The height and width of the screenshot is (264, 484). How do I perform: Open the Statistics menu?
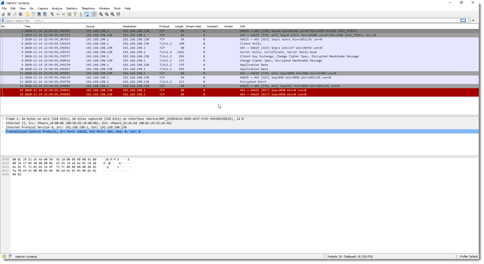coord(71,9)
